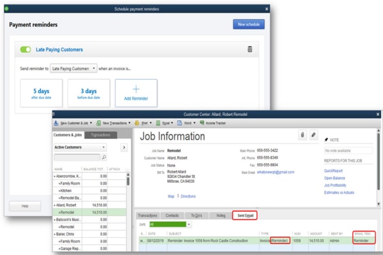Switch to the Customers & Jobs tab
Image resolution: width=383 pixels, height=255 pixels.
[68, 135]
